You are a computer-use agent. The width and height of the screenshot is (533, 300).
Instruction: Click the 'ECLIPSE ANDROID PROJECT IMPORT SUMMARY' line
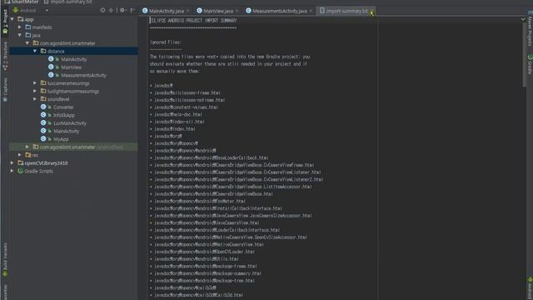193,20
